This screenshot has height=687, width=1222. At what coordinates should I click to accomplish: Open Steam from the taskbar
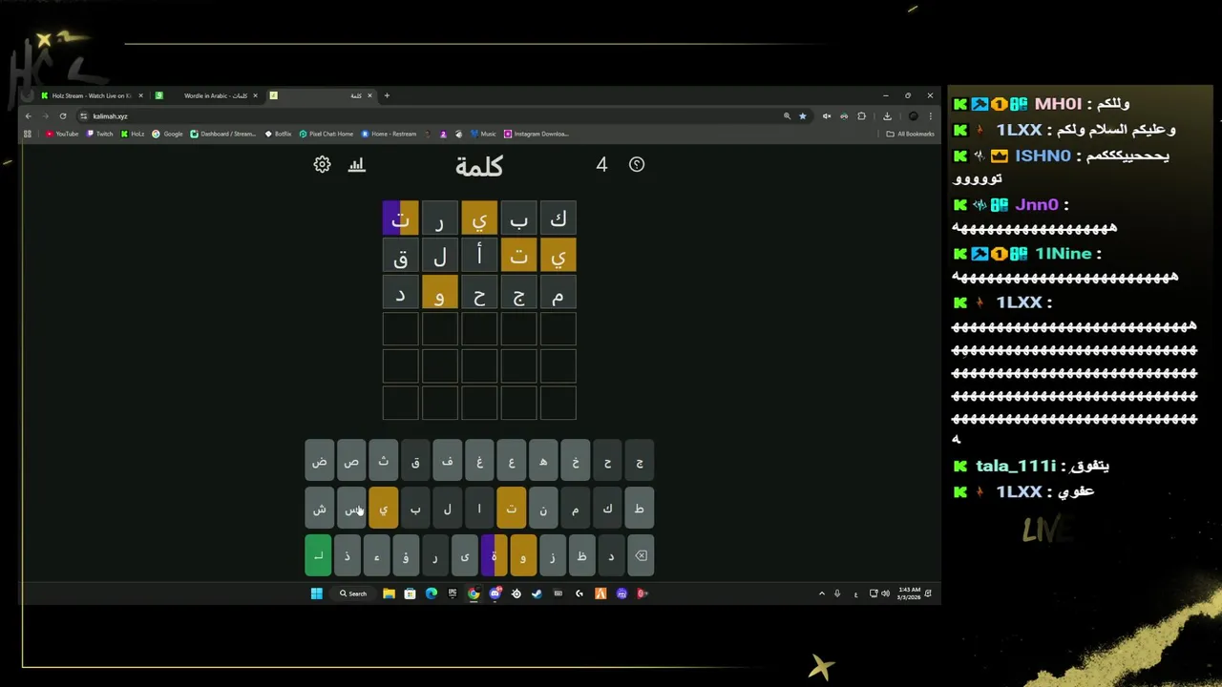point(537,593)
